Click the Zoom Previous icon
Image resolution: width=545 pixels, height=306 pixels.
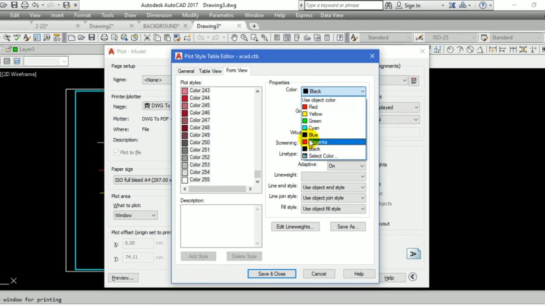pyautogui.click(x=264, y=38)
